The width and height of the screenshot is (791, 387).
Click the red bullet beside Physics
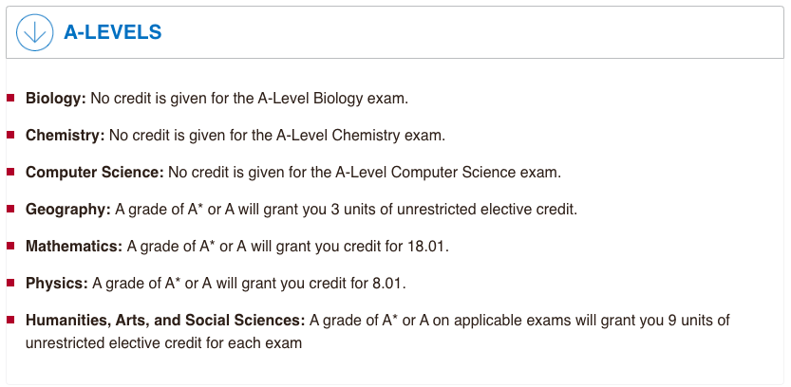tap(10, 283)
